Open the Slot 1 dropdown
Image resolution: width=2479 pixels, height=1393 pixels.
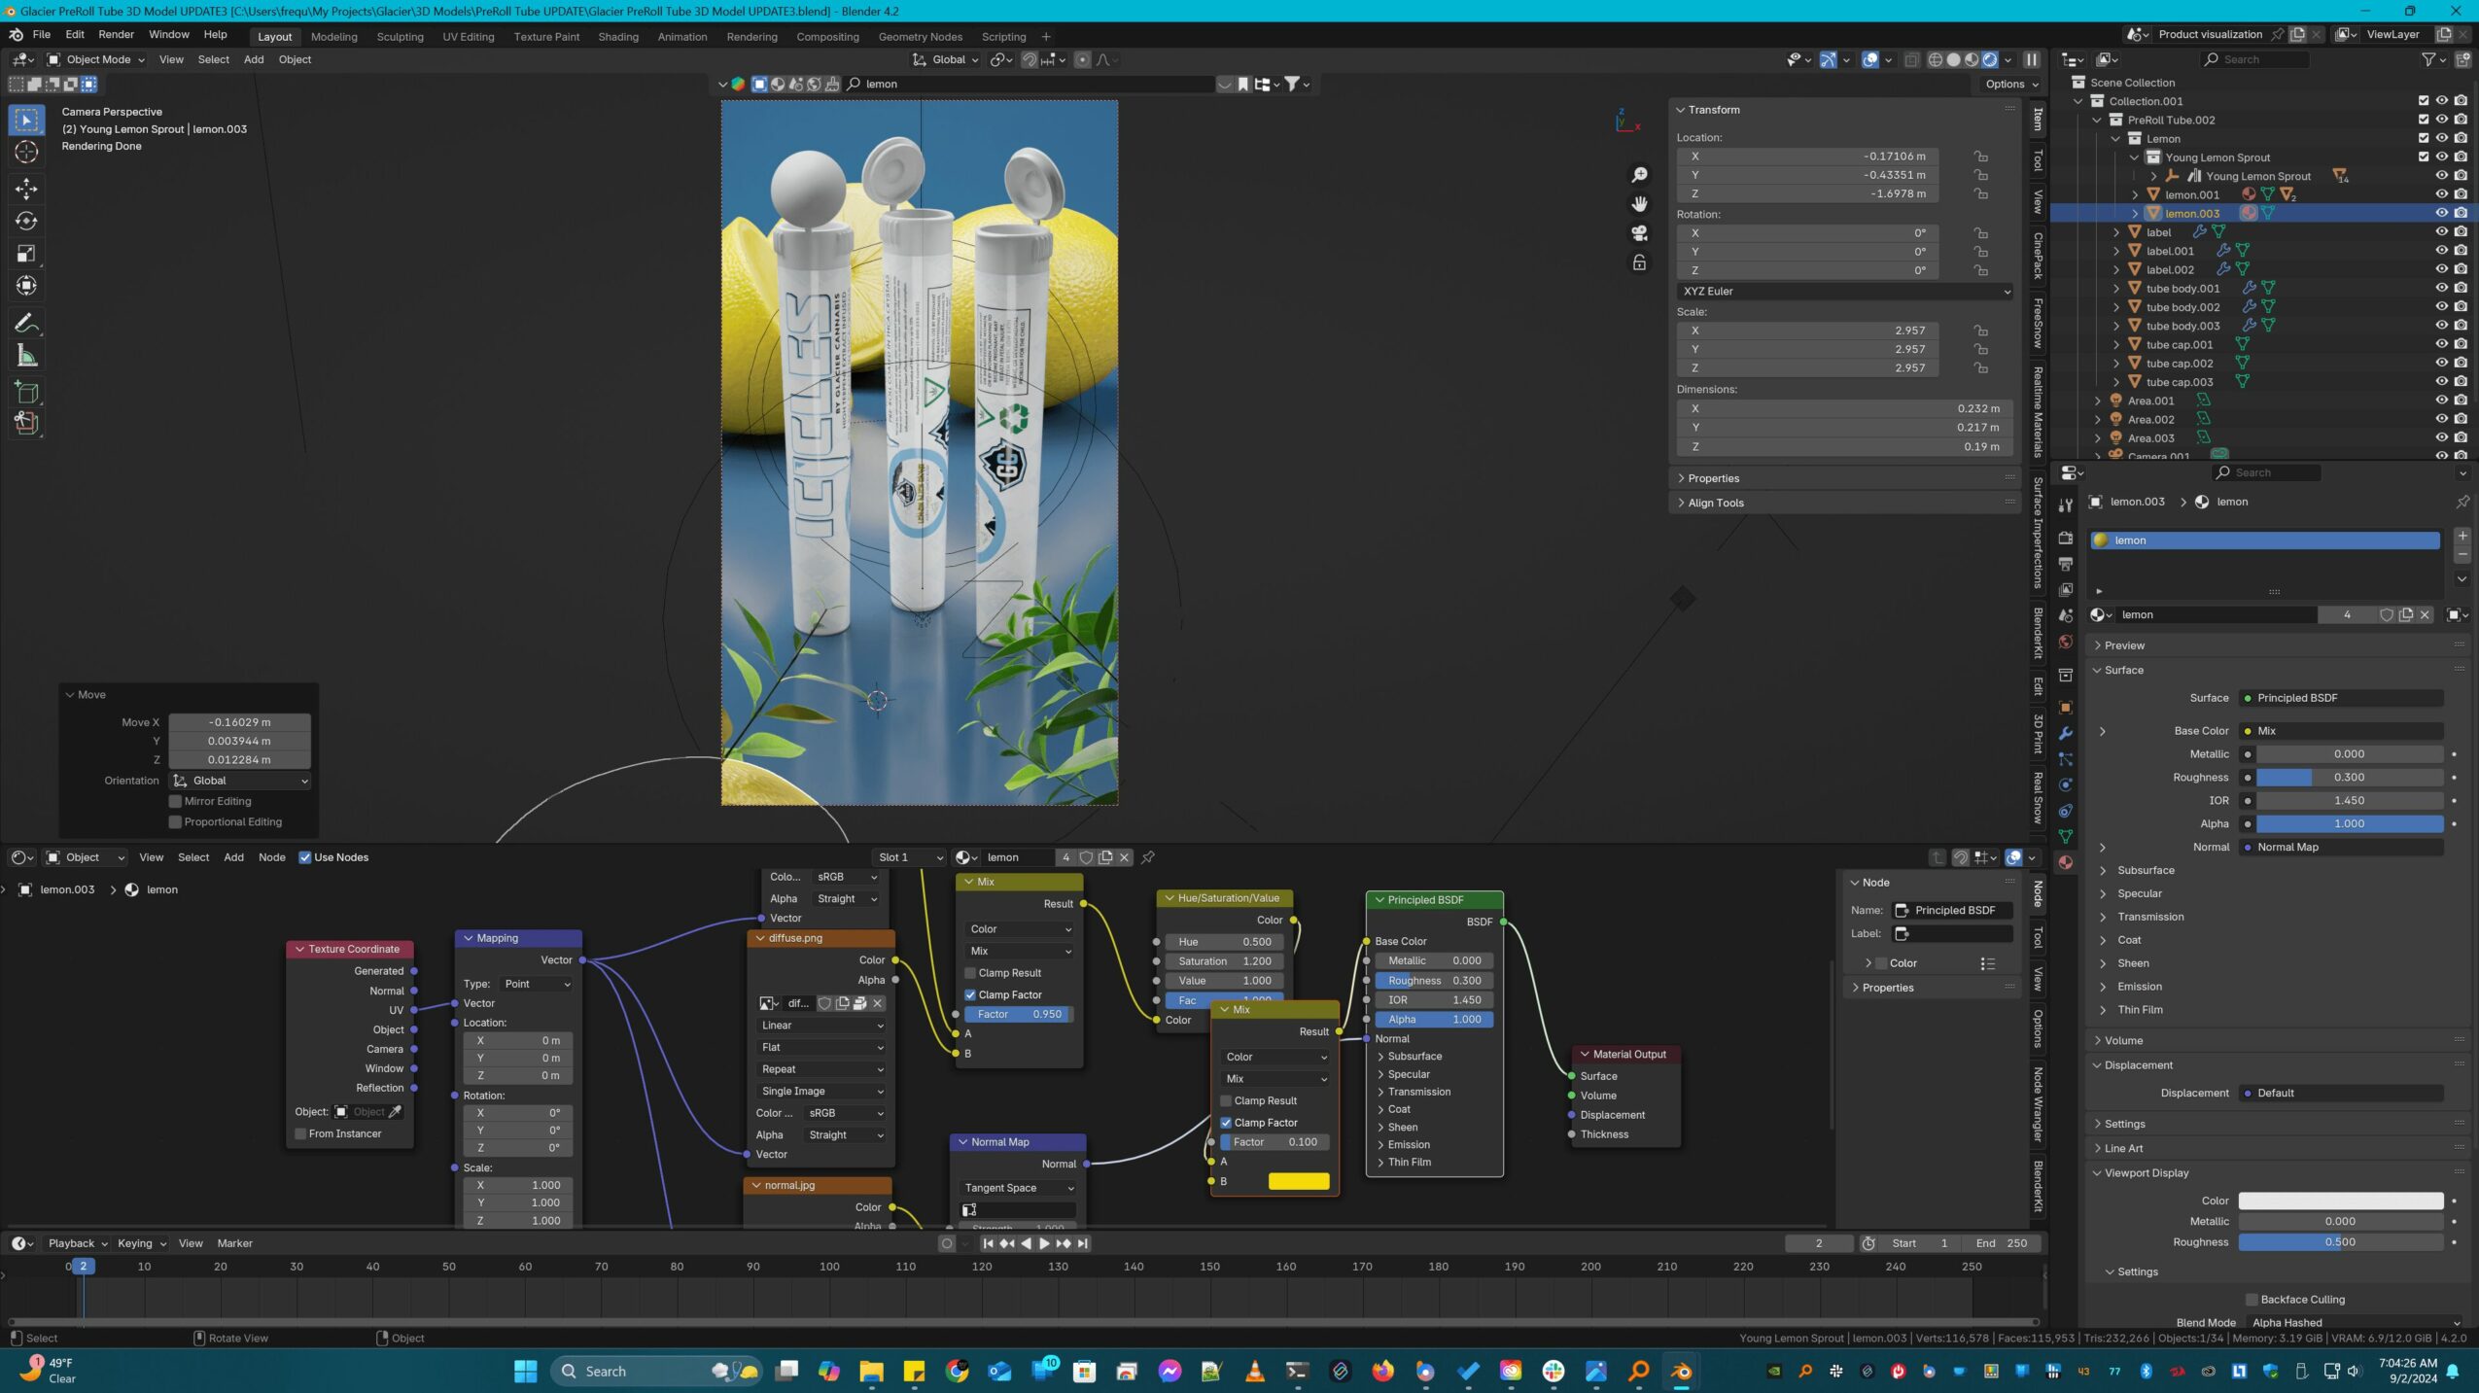909,857
